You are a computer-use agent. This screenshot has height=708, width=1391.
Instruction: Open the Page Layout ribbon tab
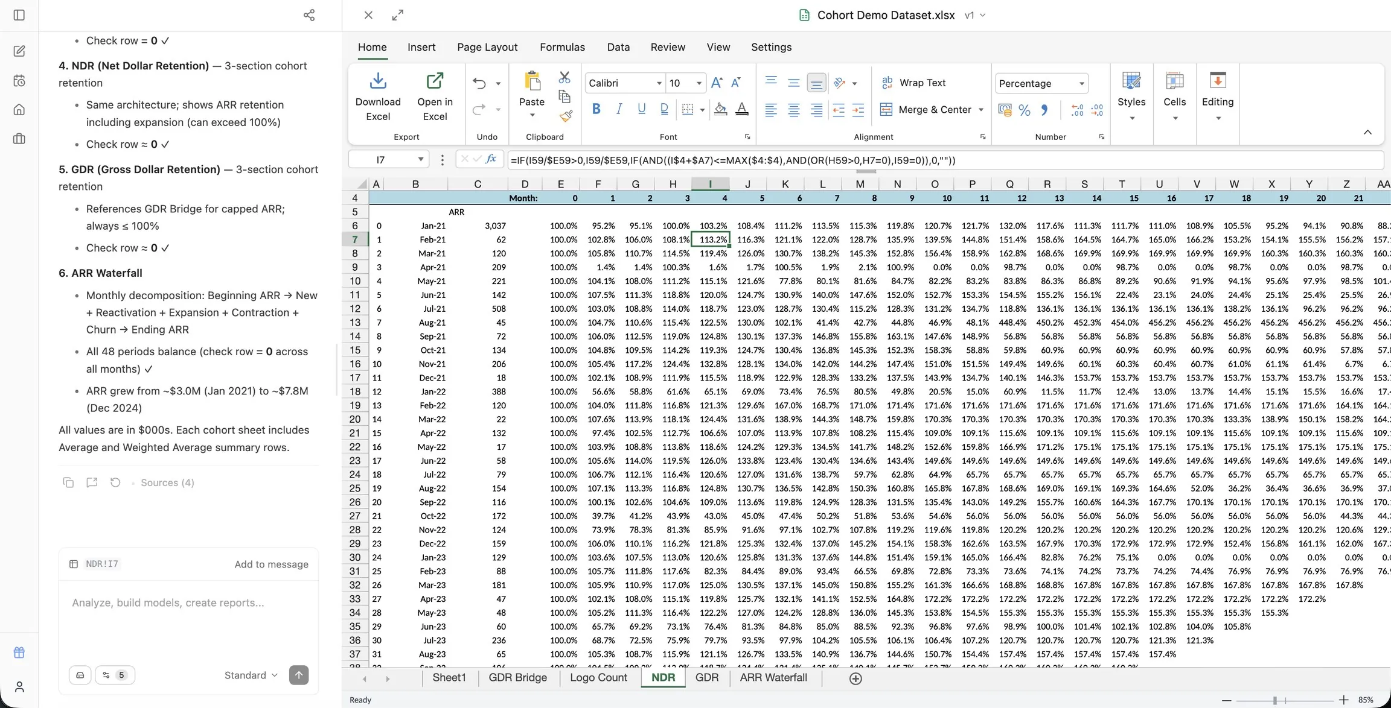coord(487,47)
